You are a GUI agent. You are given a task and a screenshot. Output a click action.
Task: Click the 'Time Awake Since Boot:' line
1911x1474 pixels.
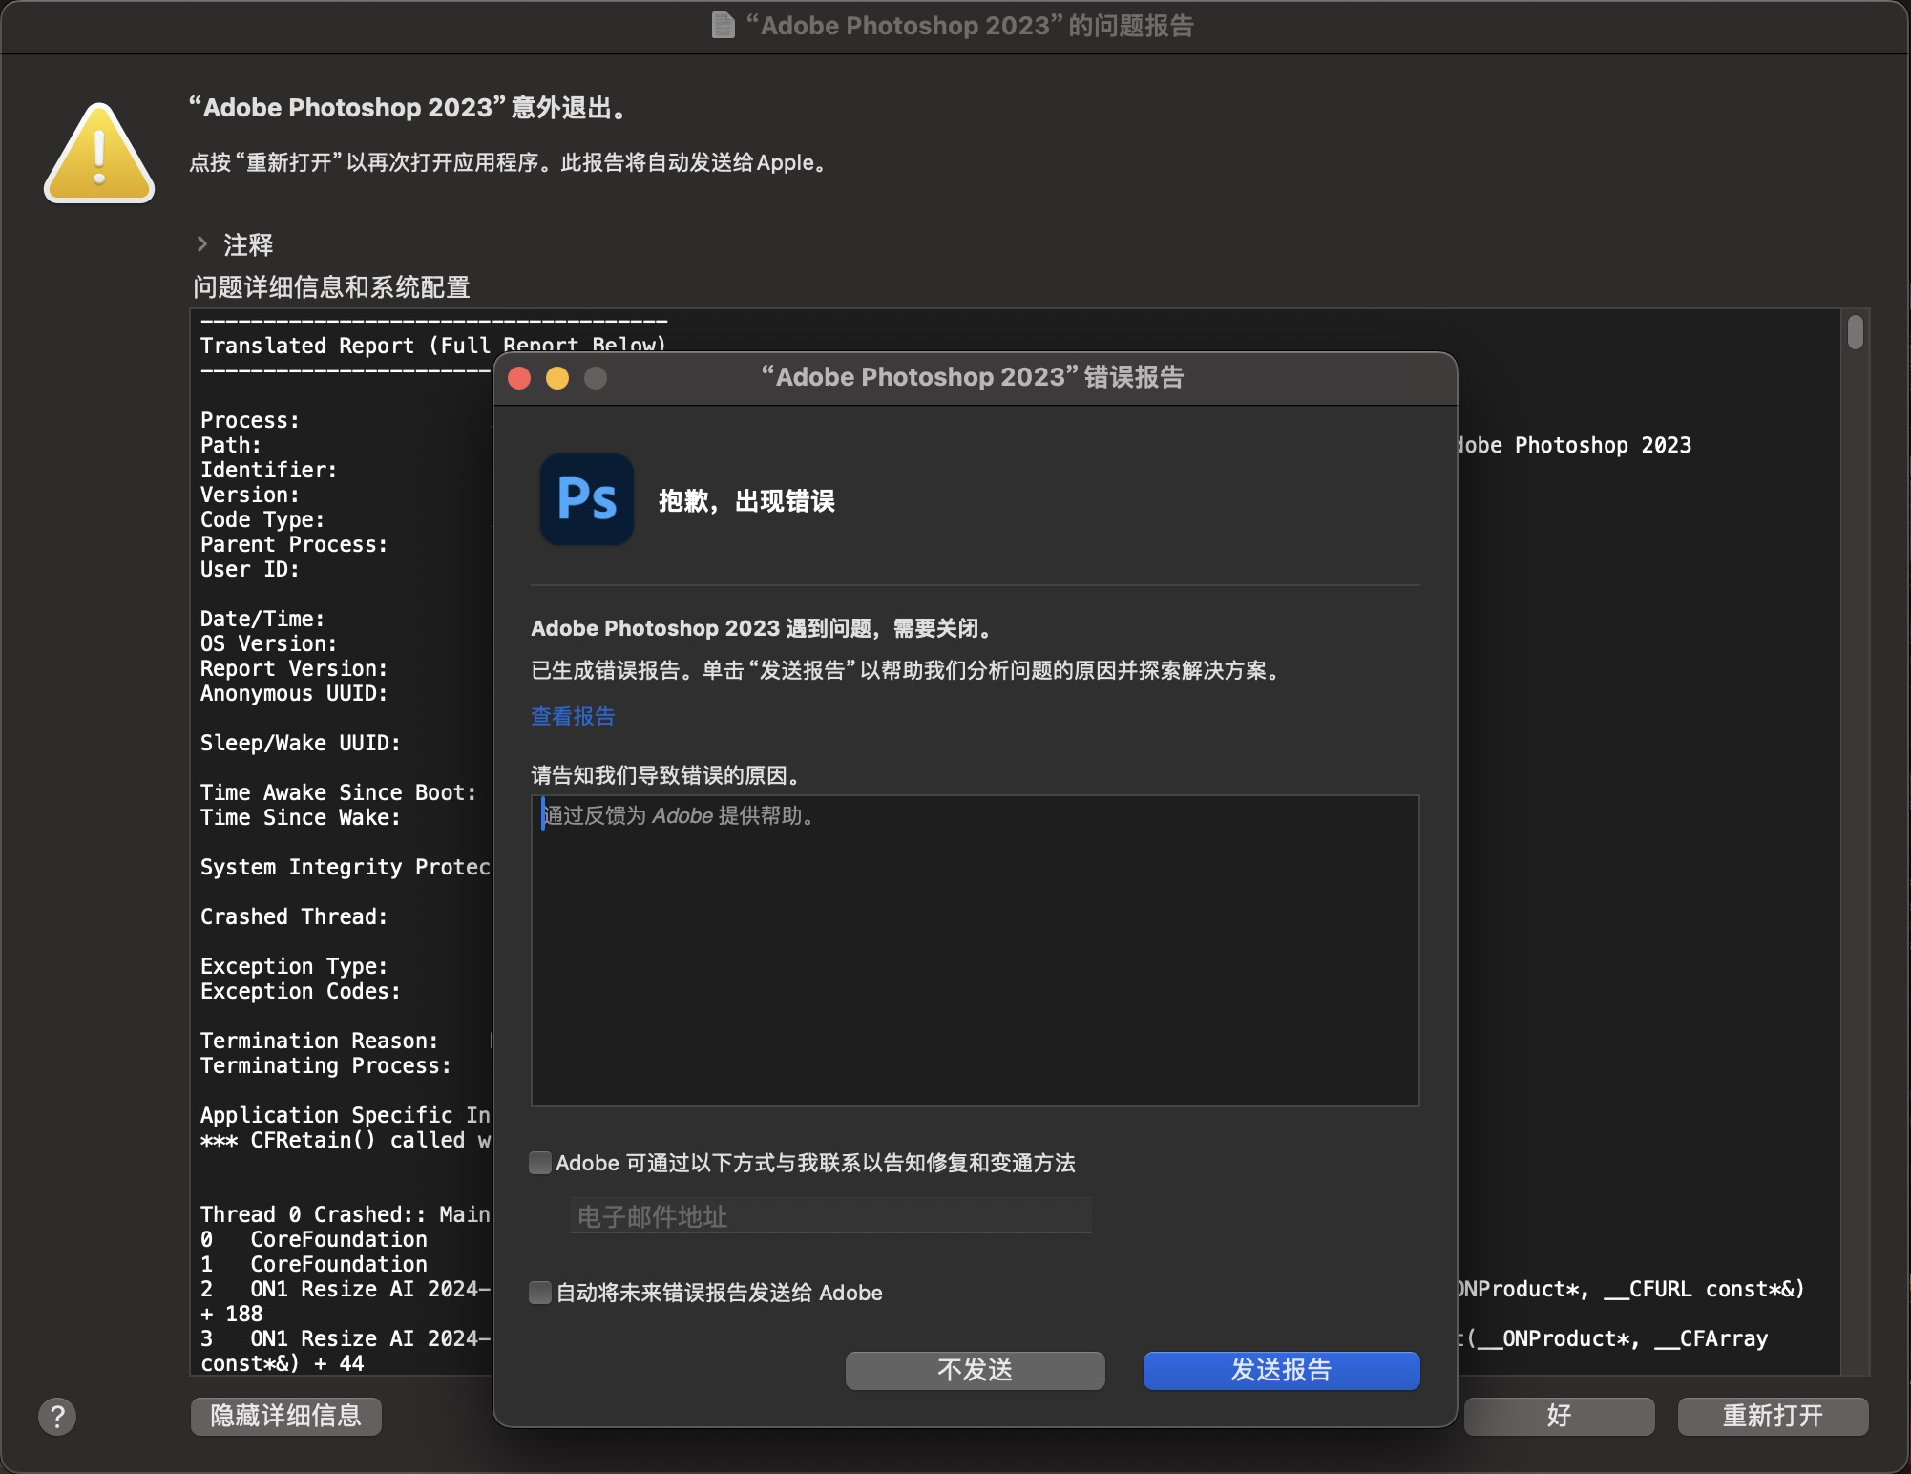(338, 792)
